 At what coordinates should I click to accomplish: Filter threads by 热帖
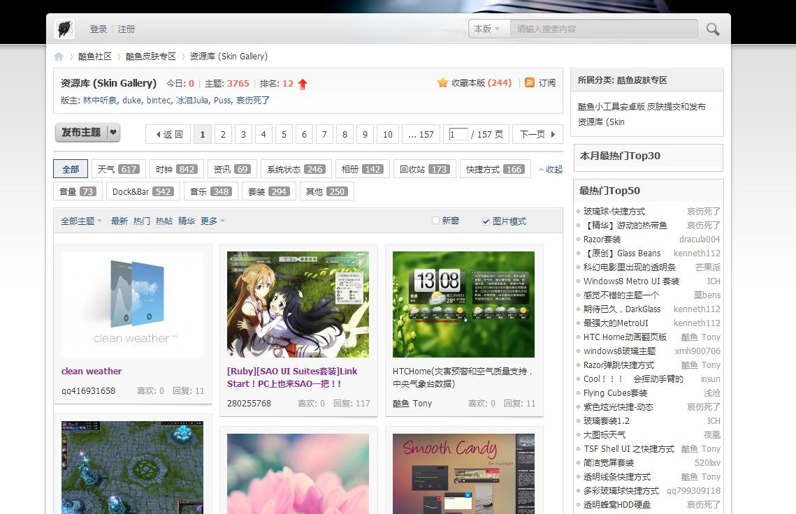(x=164, y=221)
